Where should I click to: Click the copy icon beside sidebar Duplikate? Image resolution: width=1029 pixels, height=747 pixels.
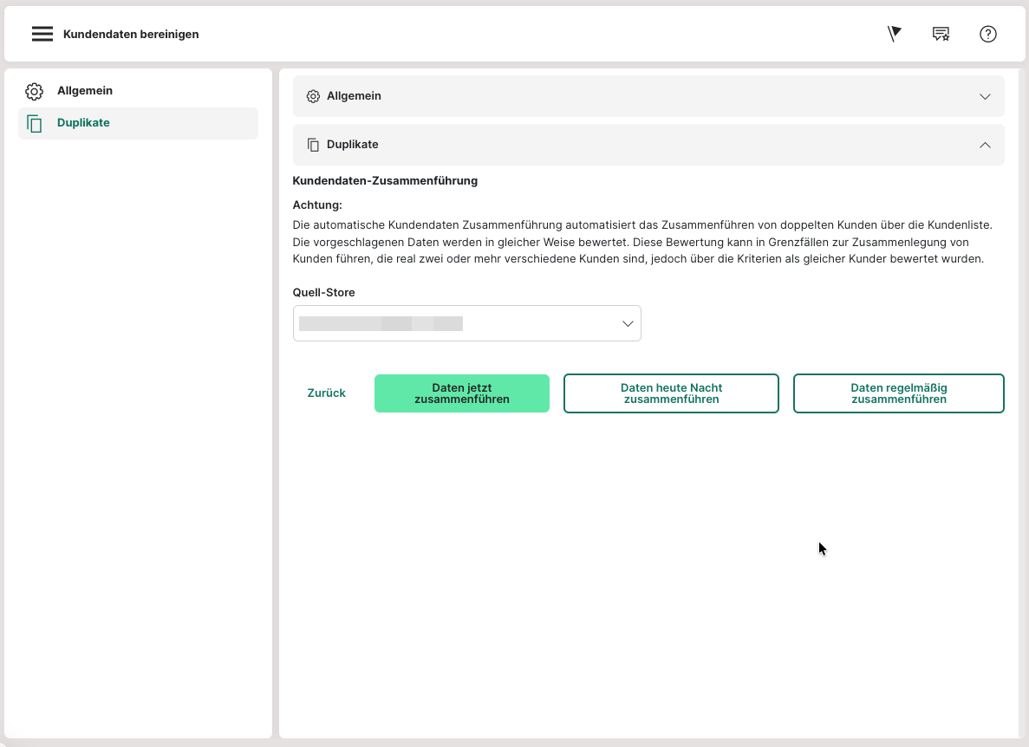[34, 123]
